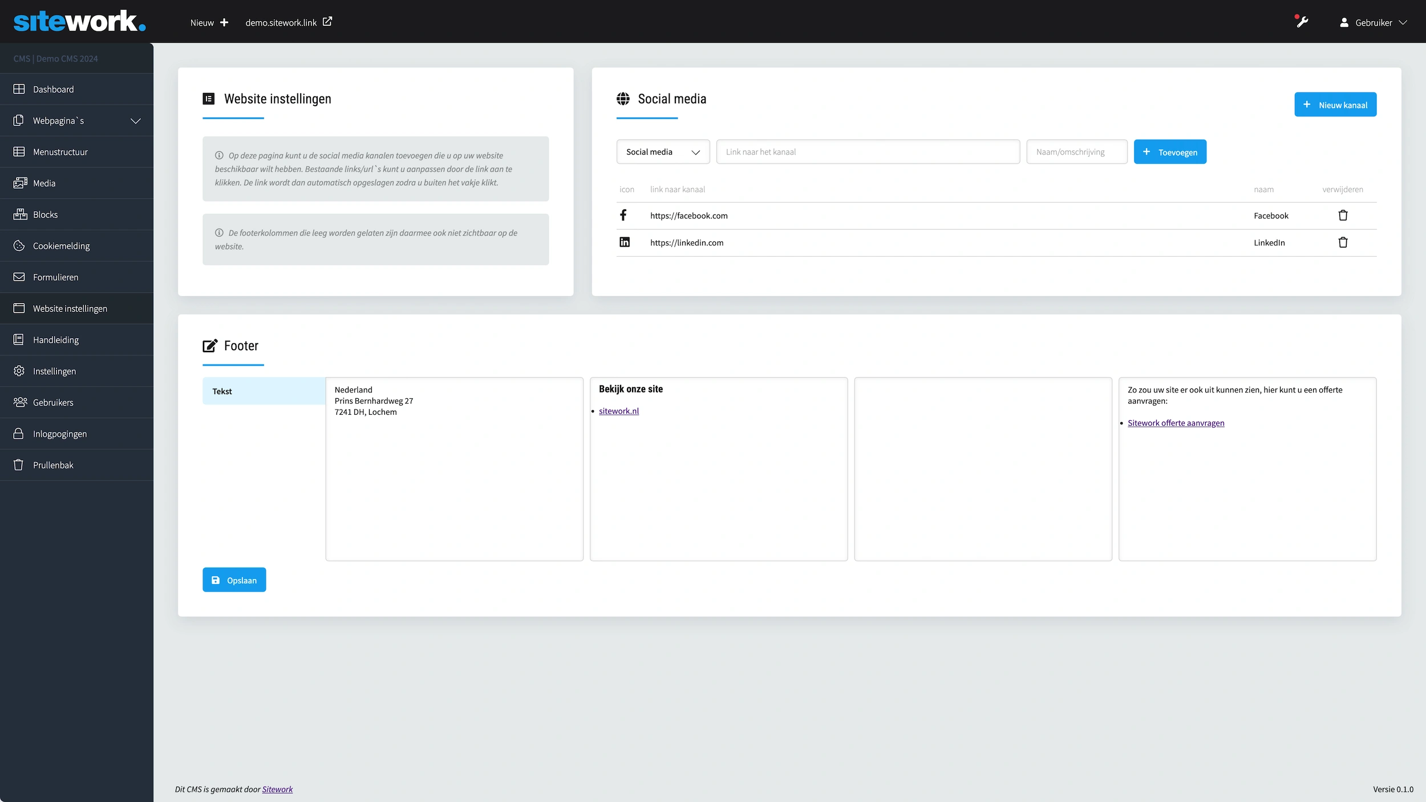Image resolution: width=1426 pixels, height=802 pixels.
Task: Open the Gebruiker account dropdown
Action: coord(1373,23)
